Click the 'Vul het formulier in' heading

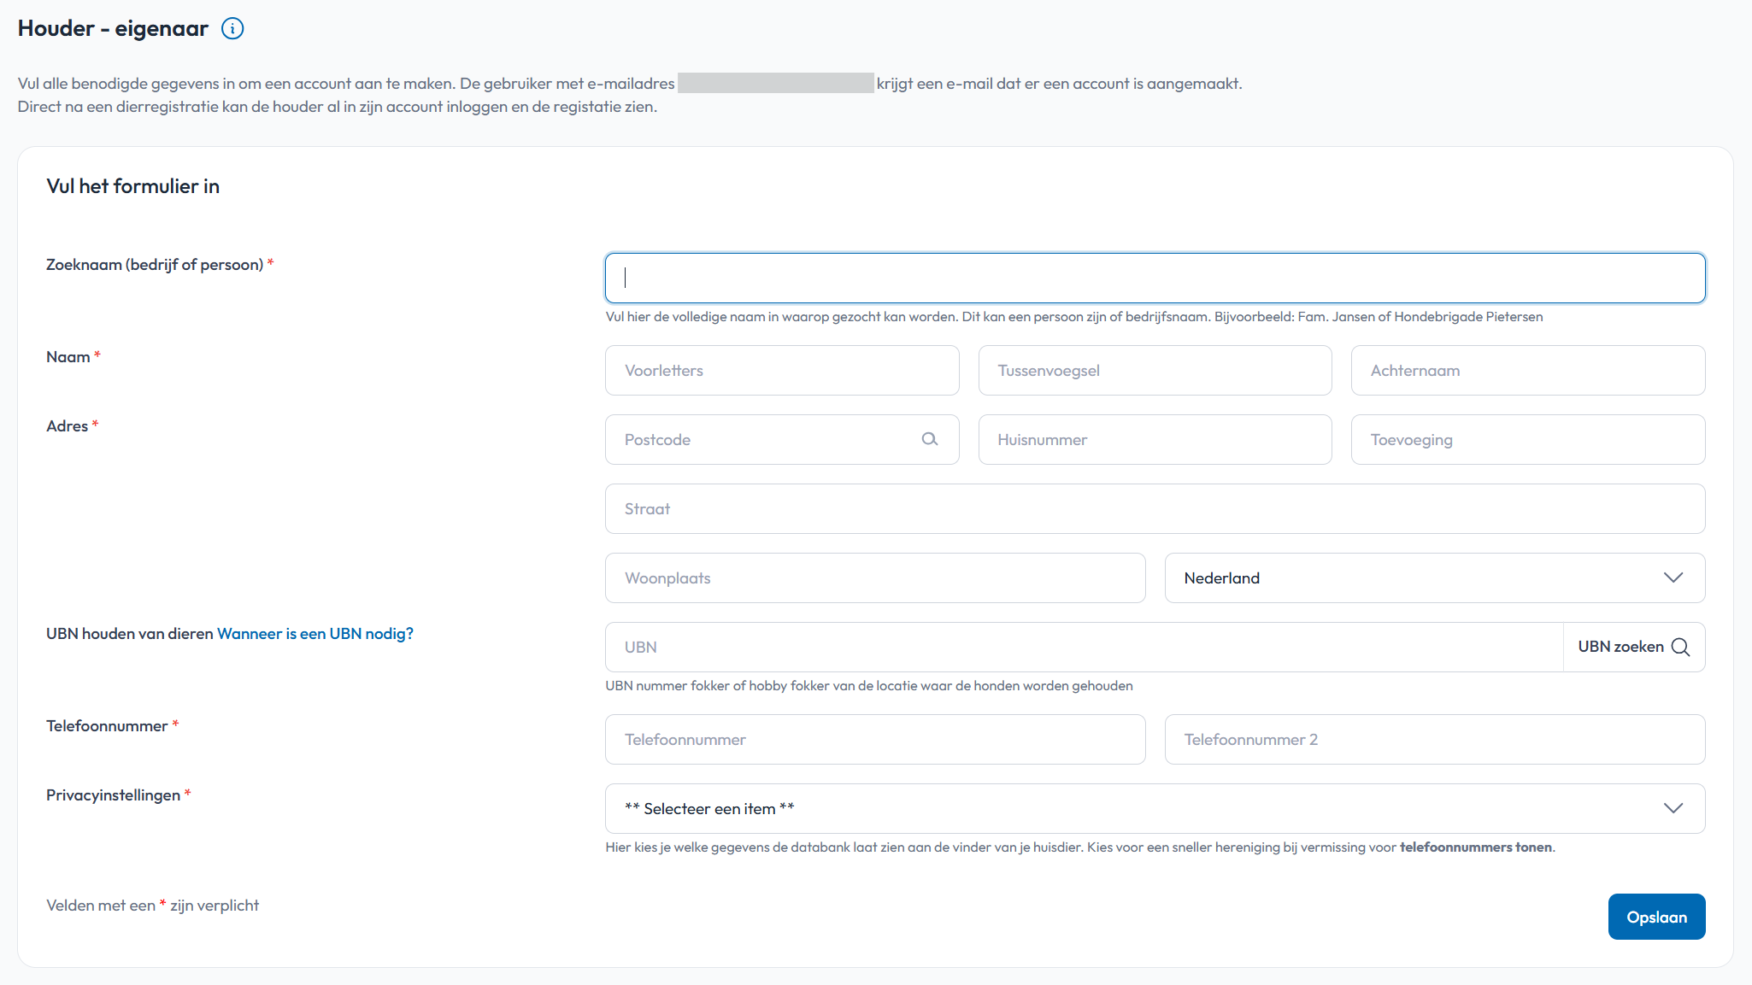coord(133,186)
